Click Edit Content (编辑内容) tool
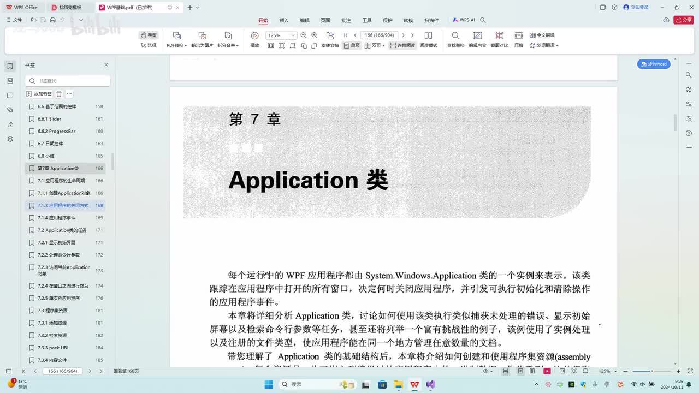This screenshot has width=699, height=393. 477,39
